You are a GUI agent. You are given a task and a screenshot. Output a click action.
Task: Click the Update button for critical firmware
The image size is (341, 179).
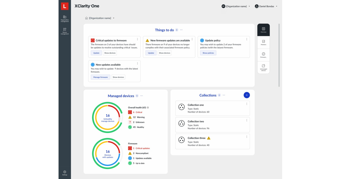click(x=96, y=53)
